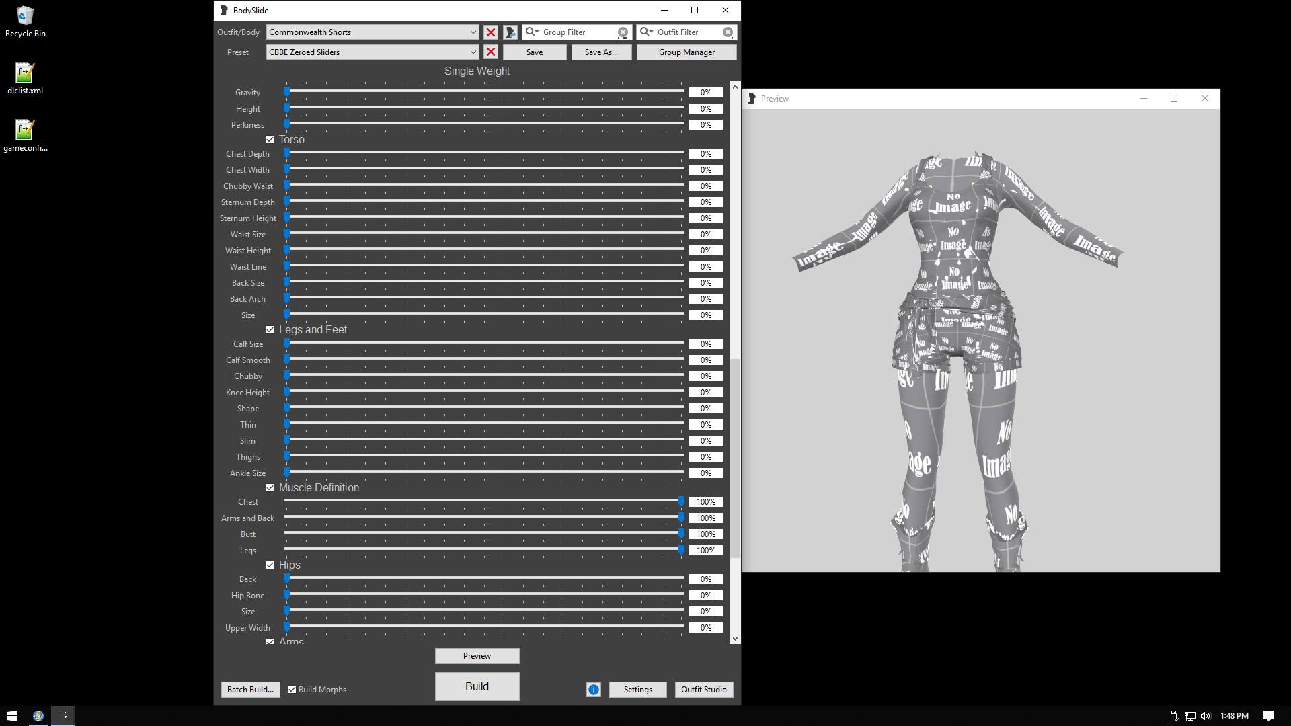Click the Knee Height slider label
Viewport: 1291px width, 726px height.
point(247,393)
